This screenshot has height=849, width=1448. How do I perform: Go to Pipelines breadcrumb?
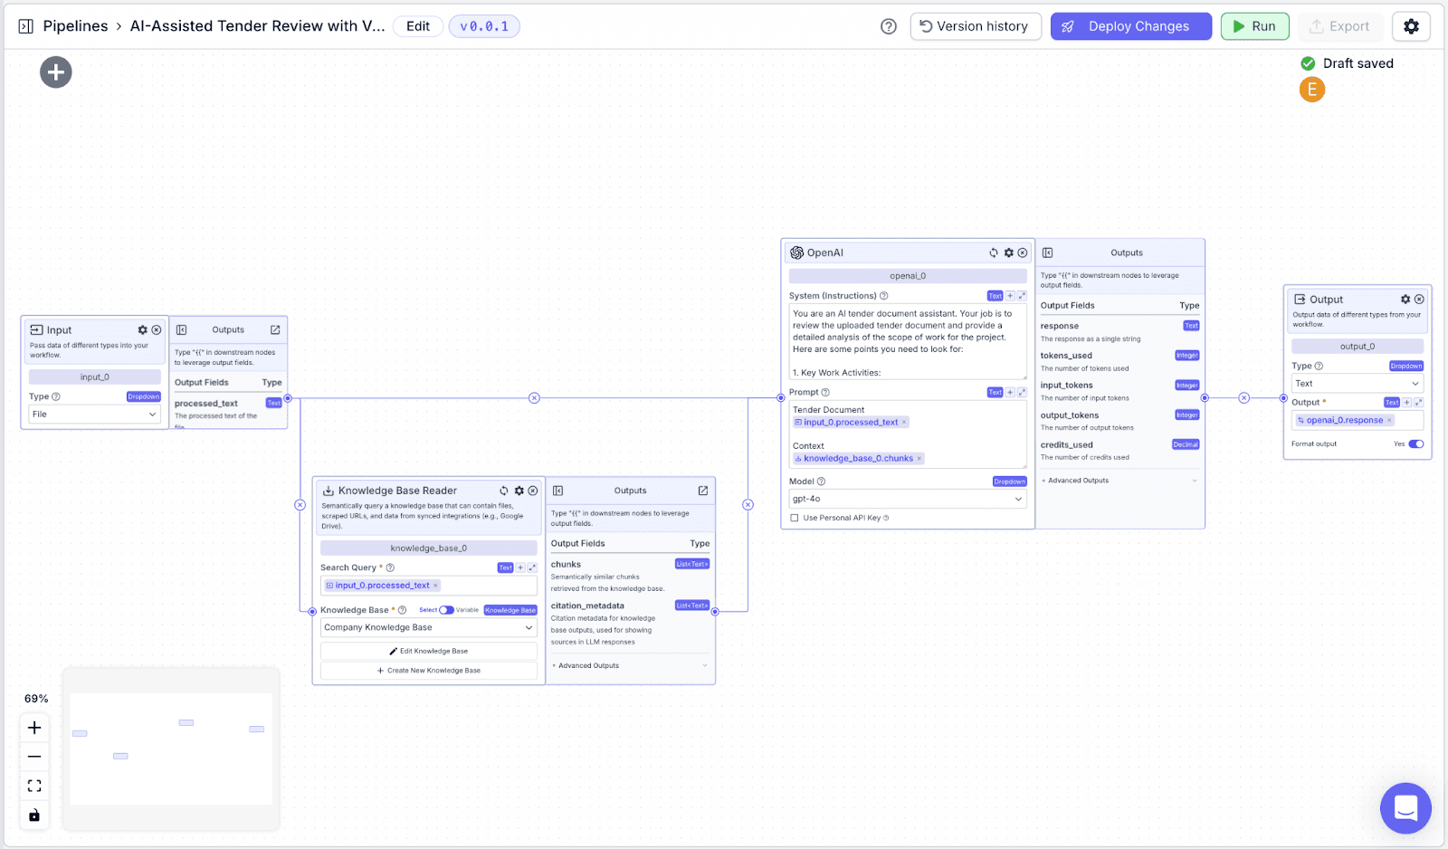tap(75, 26)
